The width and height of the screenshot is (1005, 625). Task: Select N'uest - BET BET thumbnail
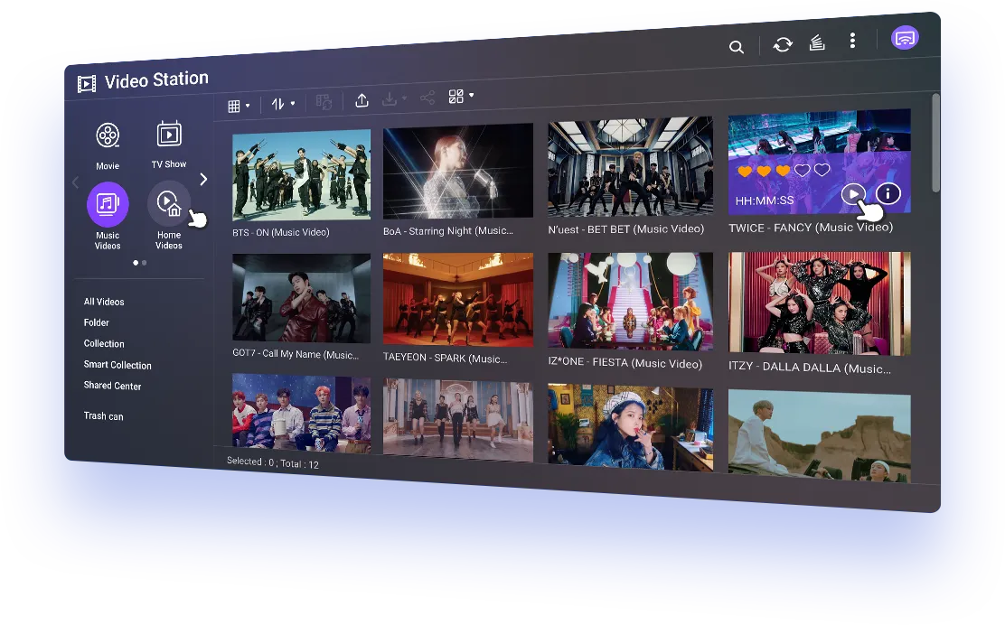tap(630, 166)
